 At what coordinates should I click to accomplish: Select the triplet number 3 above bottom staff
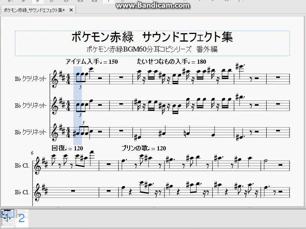83,123
